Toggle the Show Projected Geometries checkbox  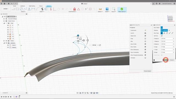pos(145,55)
